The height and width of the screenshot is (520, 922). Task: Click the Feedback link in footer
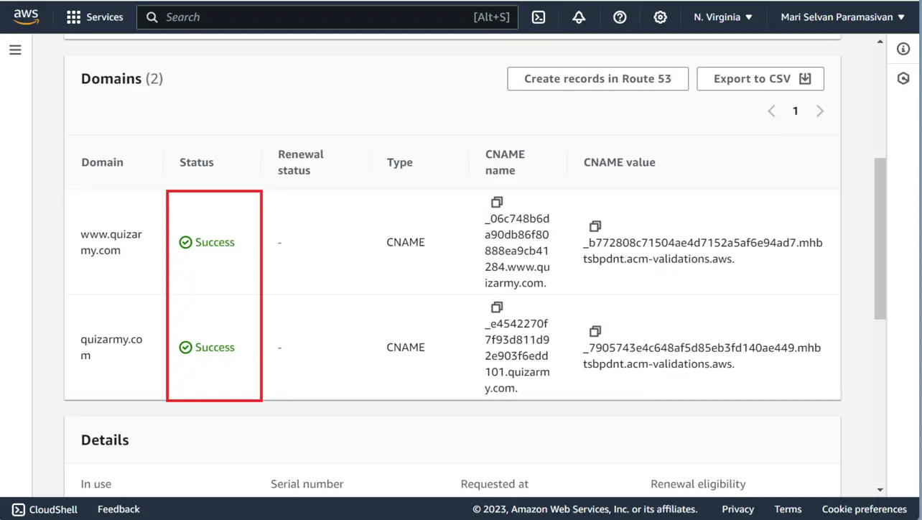(118, 509)
